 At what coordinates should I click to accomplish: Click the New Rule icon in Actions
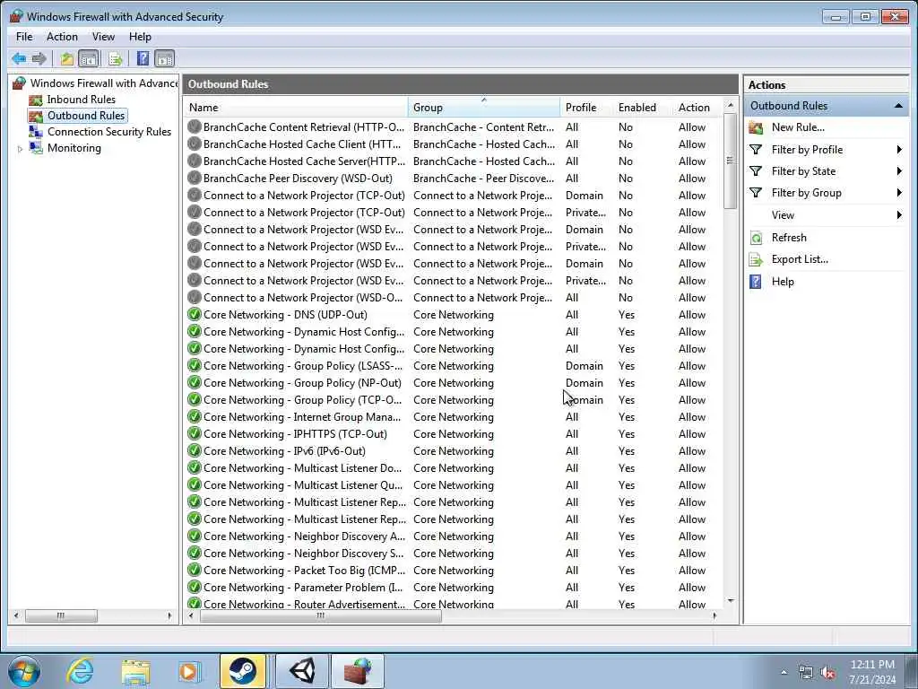click(756, 127)
